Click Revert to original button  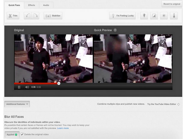click(172, 4)
